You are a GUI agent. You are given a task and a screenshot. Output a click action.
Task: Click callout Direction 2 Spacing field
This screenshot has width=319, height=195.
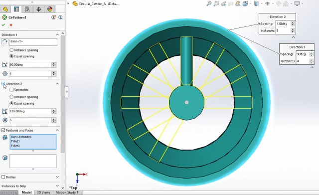pos(283,23)
